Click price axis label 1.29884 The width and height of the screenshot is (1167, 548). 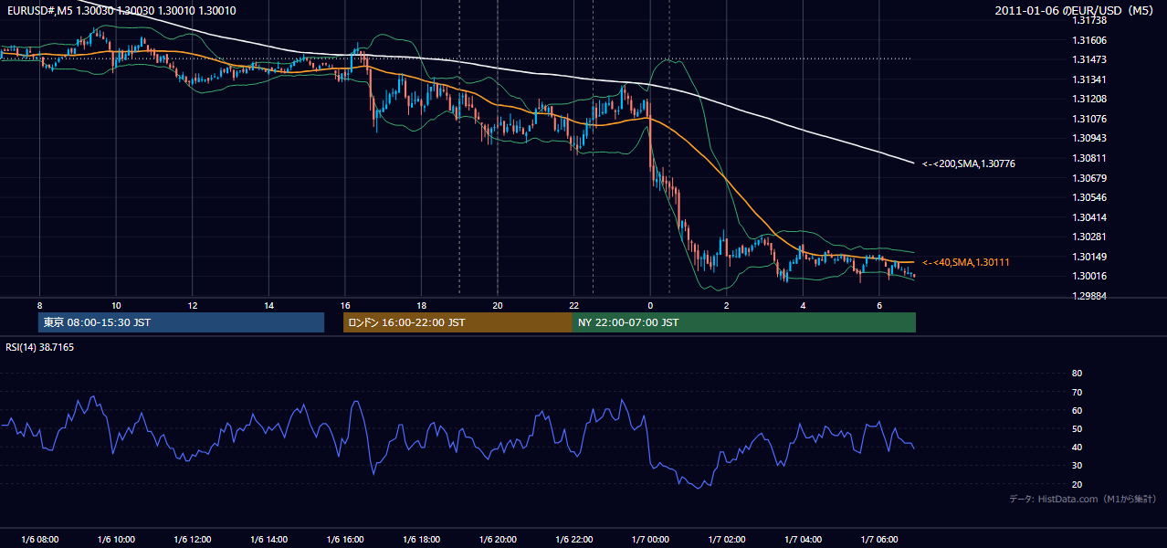pyautogui.click(x=1088, y=296)
